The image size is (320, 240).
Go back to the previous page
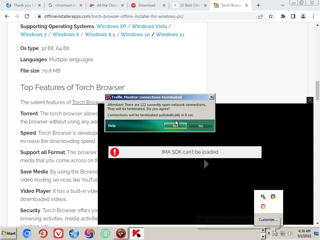tap(7, 16)
